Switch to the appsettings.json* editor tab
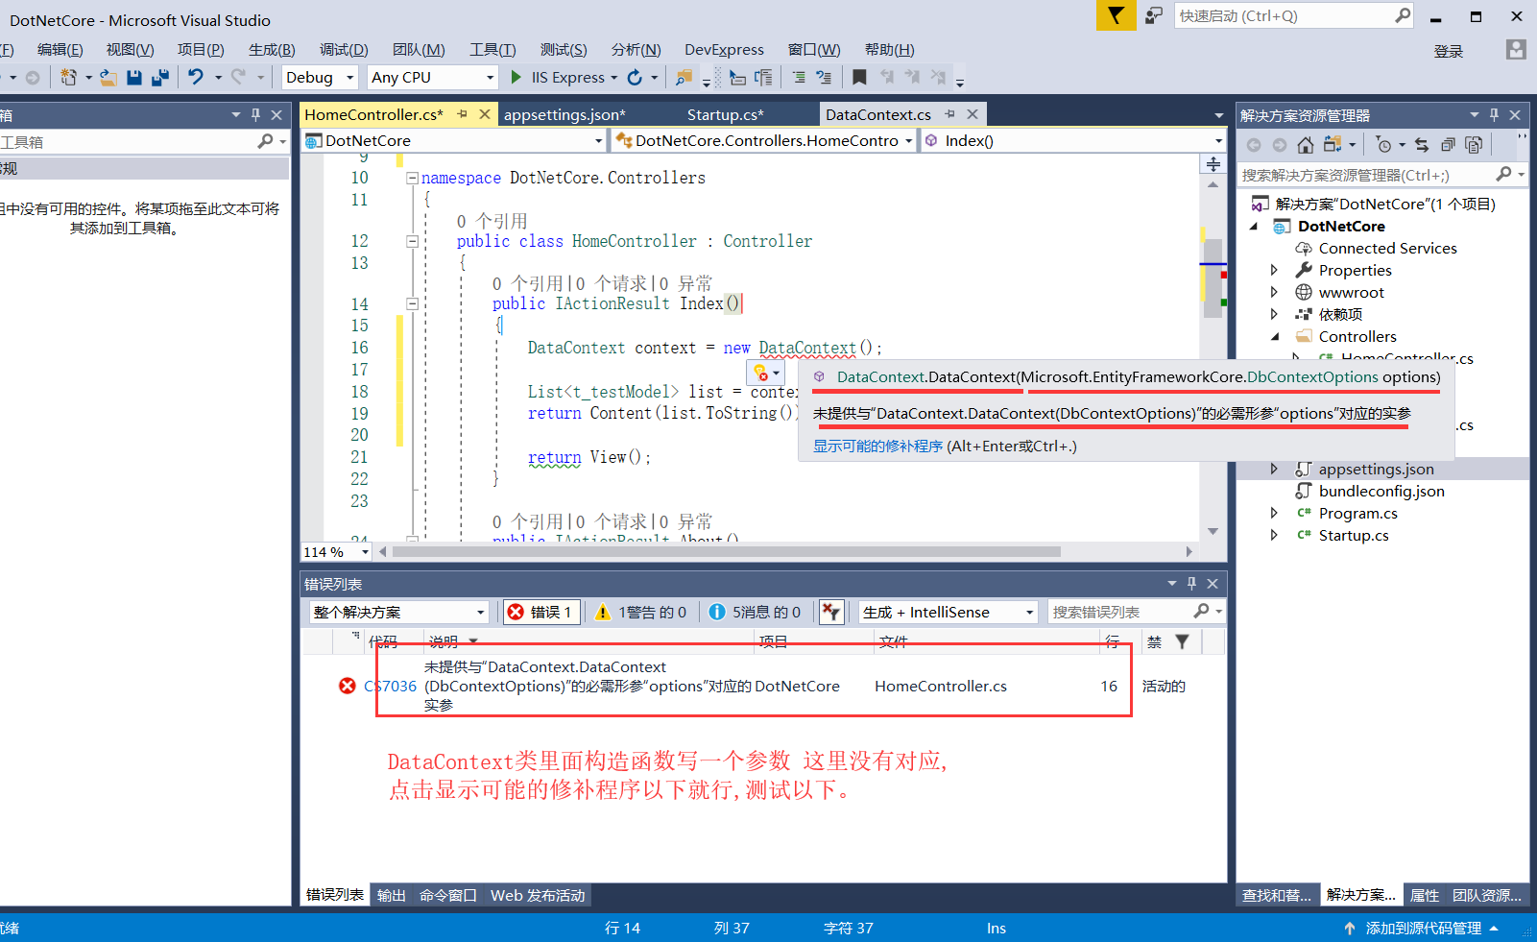The height and width of the screenshot is (942, 1537). [564, 114]
